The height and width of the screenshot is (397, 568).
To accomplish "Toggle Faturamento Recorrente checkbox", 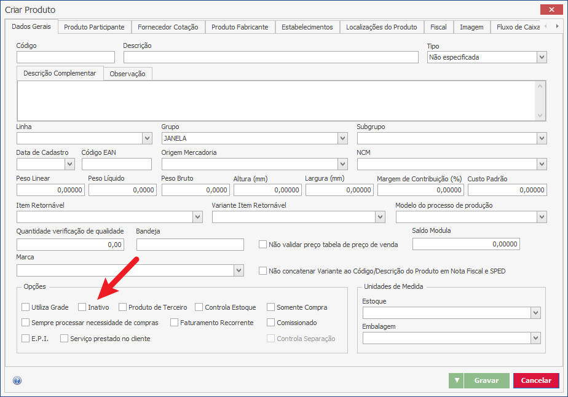I will coord(174,323).
